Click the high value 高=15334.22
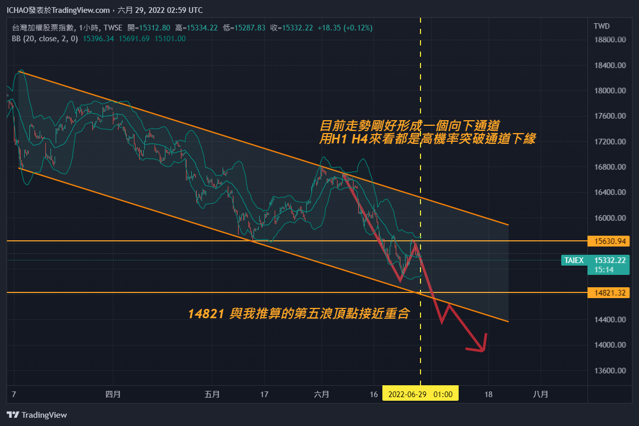 coord(196,28)
